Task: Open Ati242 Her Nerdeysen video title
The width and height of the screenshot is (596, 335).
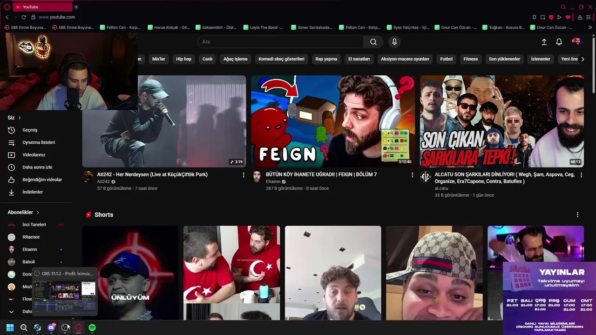Action: (152, 174)
